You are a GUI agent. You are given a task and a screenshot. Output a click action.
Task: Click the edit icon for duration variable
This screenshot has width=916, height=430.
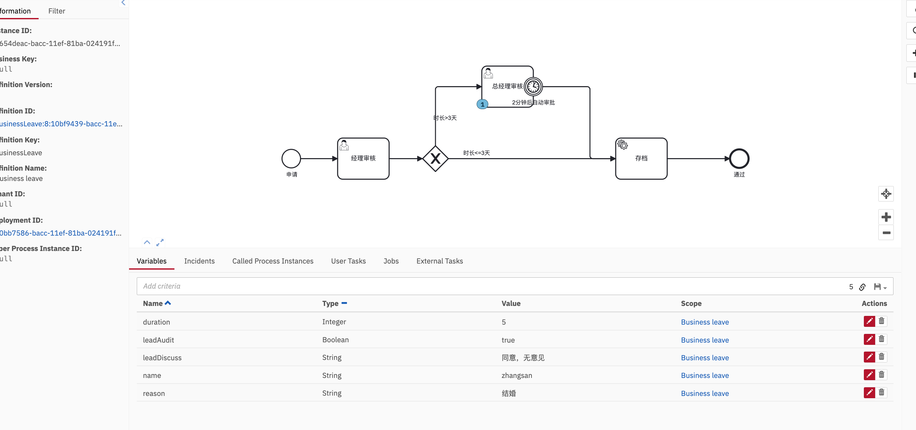click(869, 321)
